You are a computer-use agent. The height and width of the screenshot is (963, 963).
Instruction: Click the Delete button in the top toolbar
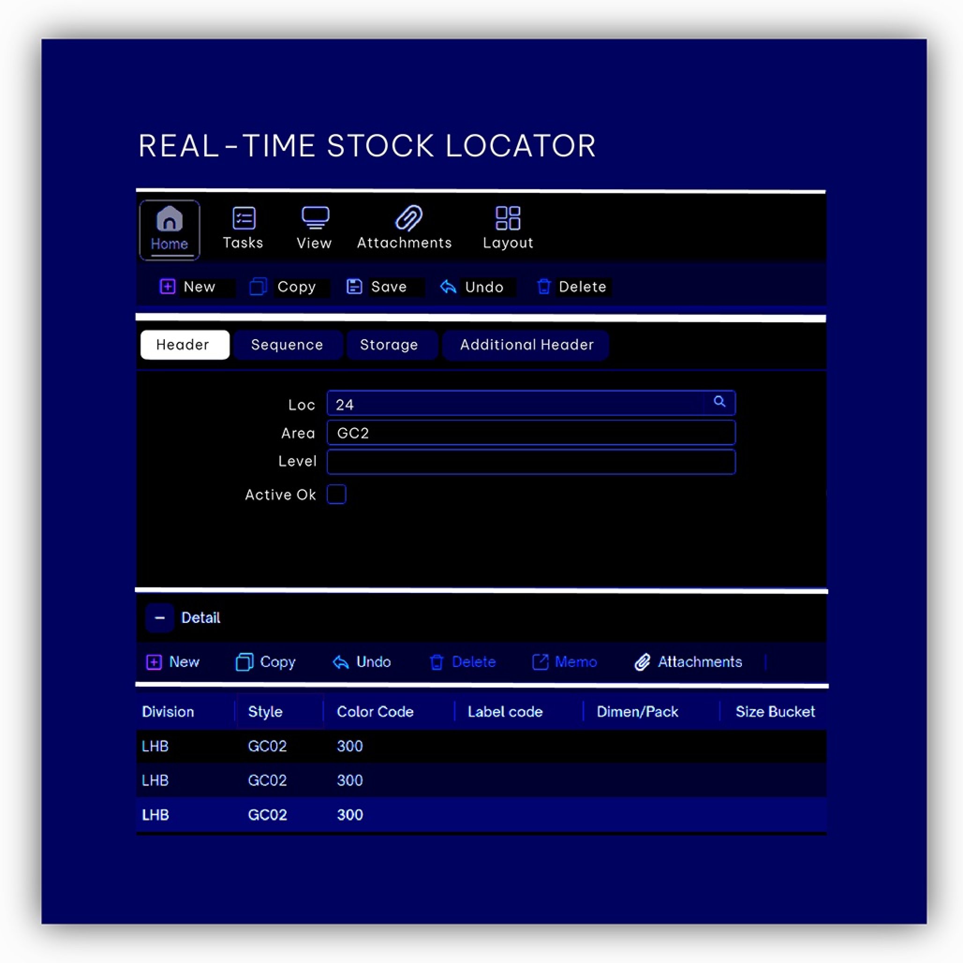[x=572, y=287]
